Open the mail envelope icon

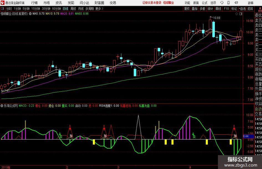(x=236, y=3)
